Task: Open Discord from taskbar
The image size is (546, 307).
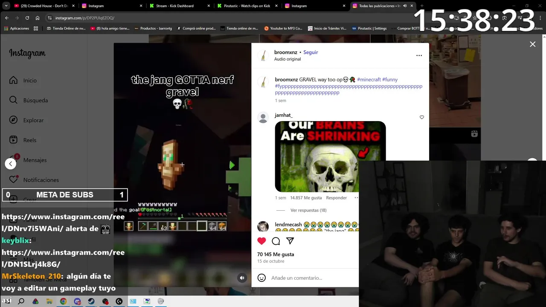Action: pos(77,301)
